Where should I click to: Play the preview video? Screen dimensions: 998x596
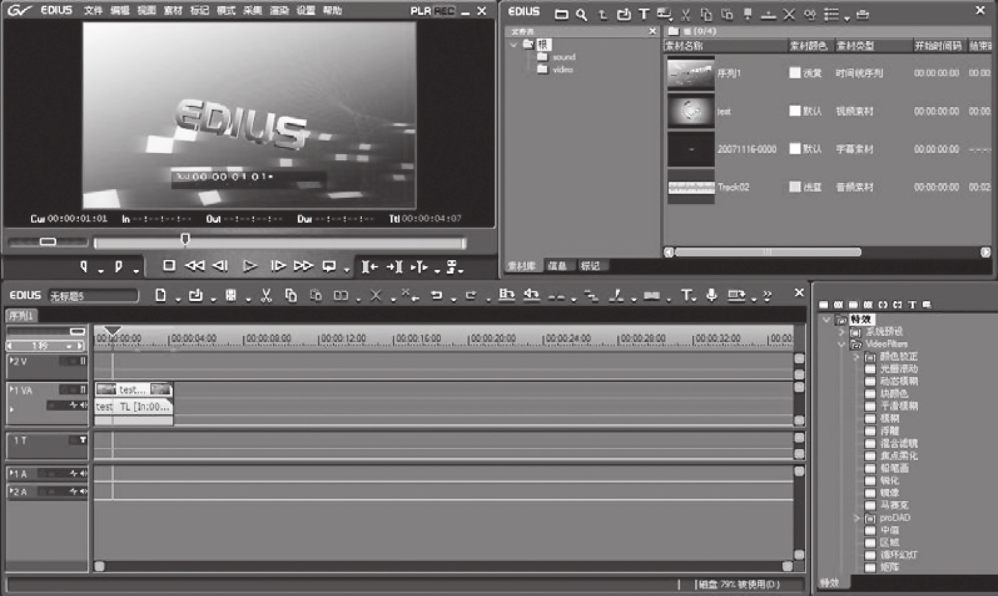[249, 266]
